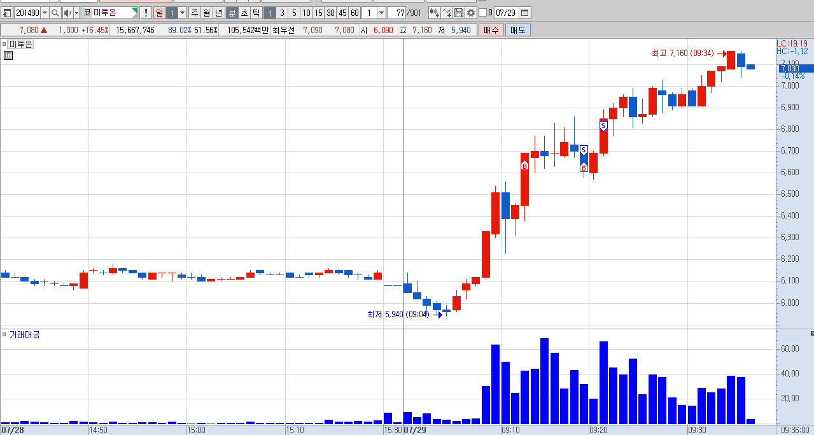Click the add candle chart icon
This screenshot has height=435, width=814.
tap(434, 13)
